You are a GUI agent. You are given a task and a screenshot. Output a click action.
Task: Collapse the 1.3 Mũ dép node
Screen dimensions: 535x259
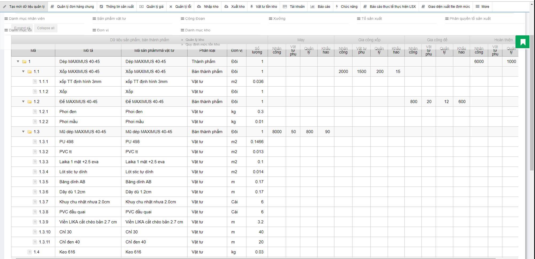[x=23, y=132]
